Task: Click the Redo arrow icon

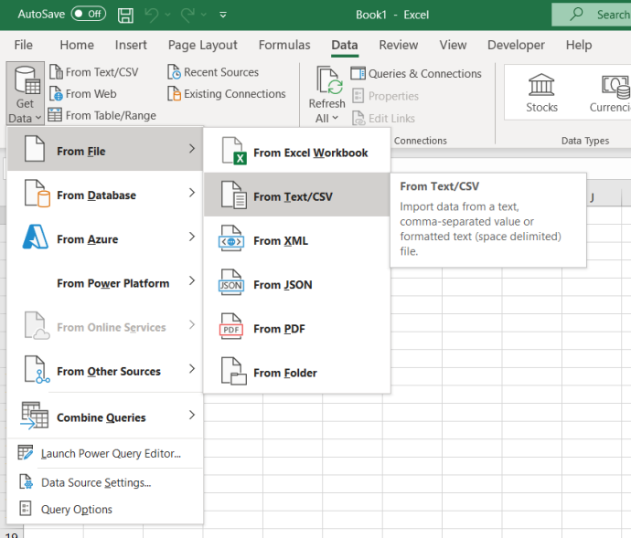Action: (x=188, y=15)
